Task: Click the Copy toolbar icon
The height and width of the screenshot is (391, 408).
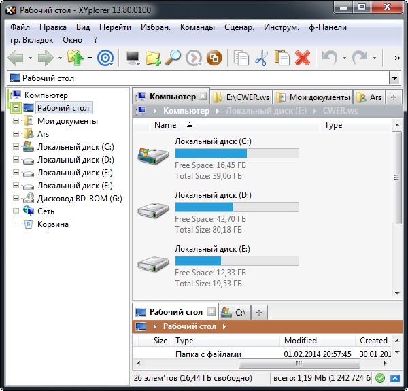Action: pyautogui.click(x=241, y=58)
